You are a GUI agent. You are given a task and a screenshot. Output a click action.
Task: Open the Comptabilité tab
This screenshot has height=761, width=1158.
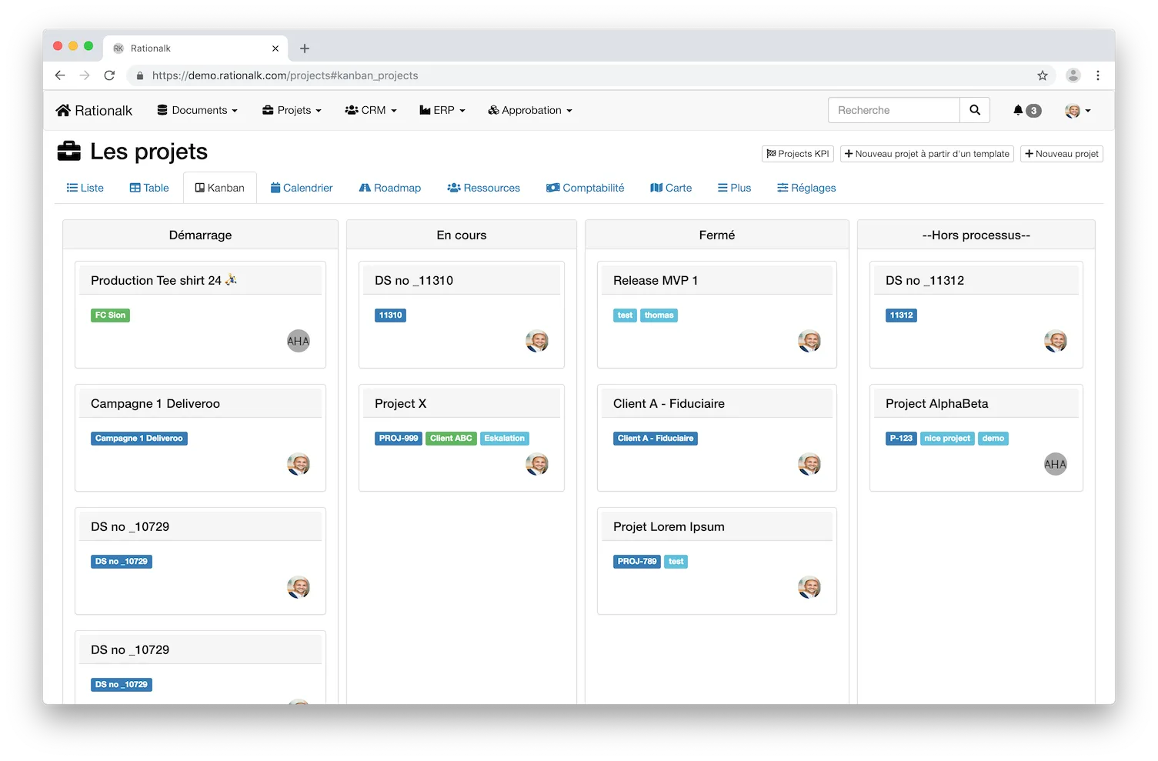pos(586,188)
